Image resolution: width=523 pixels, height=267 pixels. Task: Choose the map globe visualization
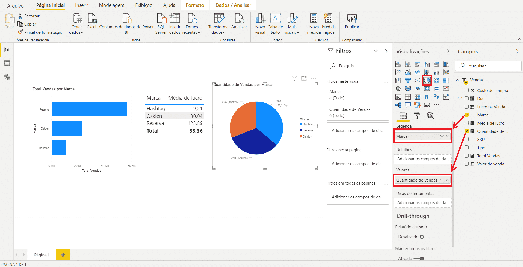click(x=398, y=89)
